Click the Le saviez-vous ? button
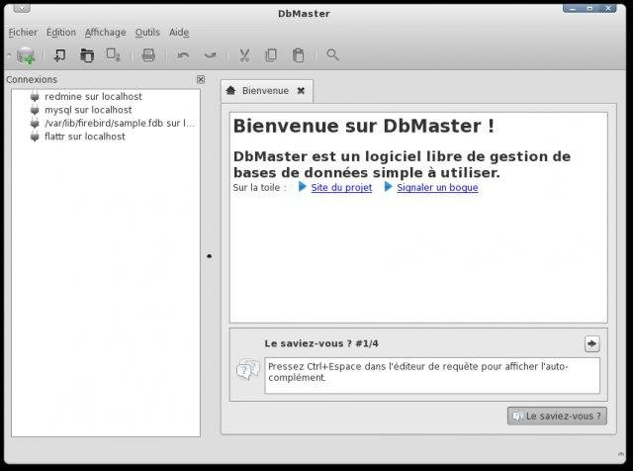633x471 pixels. tap(557, 416)
